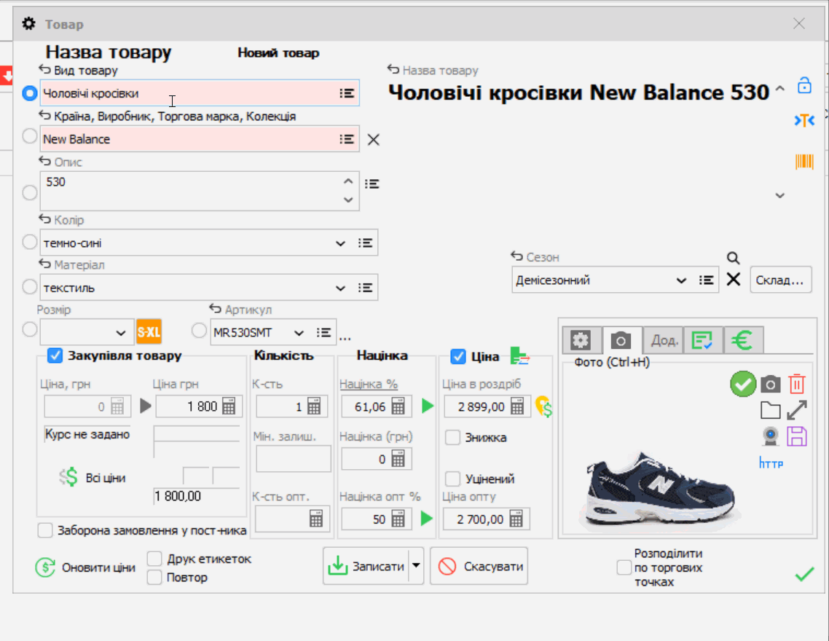Enable the Знижка checkbox

tap(452, 438)
